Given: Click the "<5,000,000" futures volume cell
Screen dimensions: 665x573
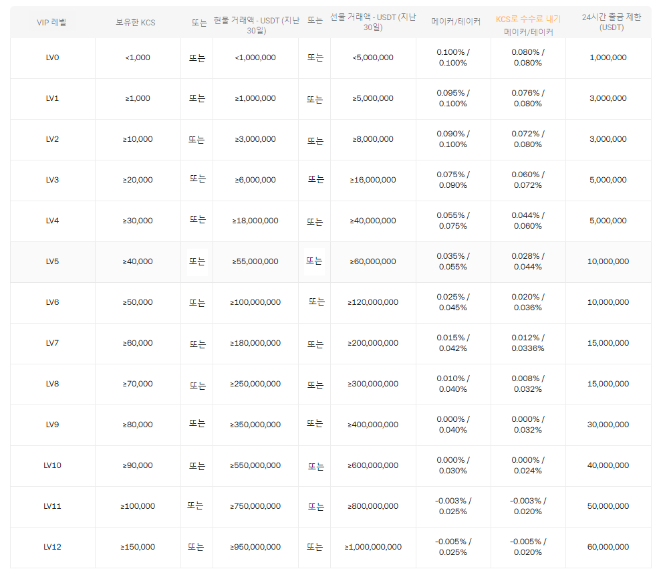Looking at the screenshot, I should point(373,58).
